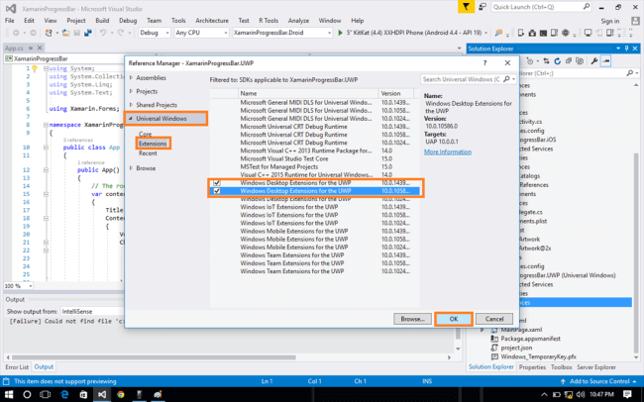Click the notifications flag icon in title bar
Image resolution: width=644 pixels, height=402 pixels.
click(467, 7)
